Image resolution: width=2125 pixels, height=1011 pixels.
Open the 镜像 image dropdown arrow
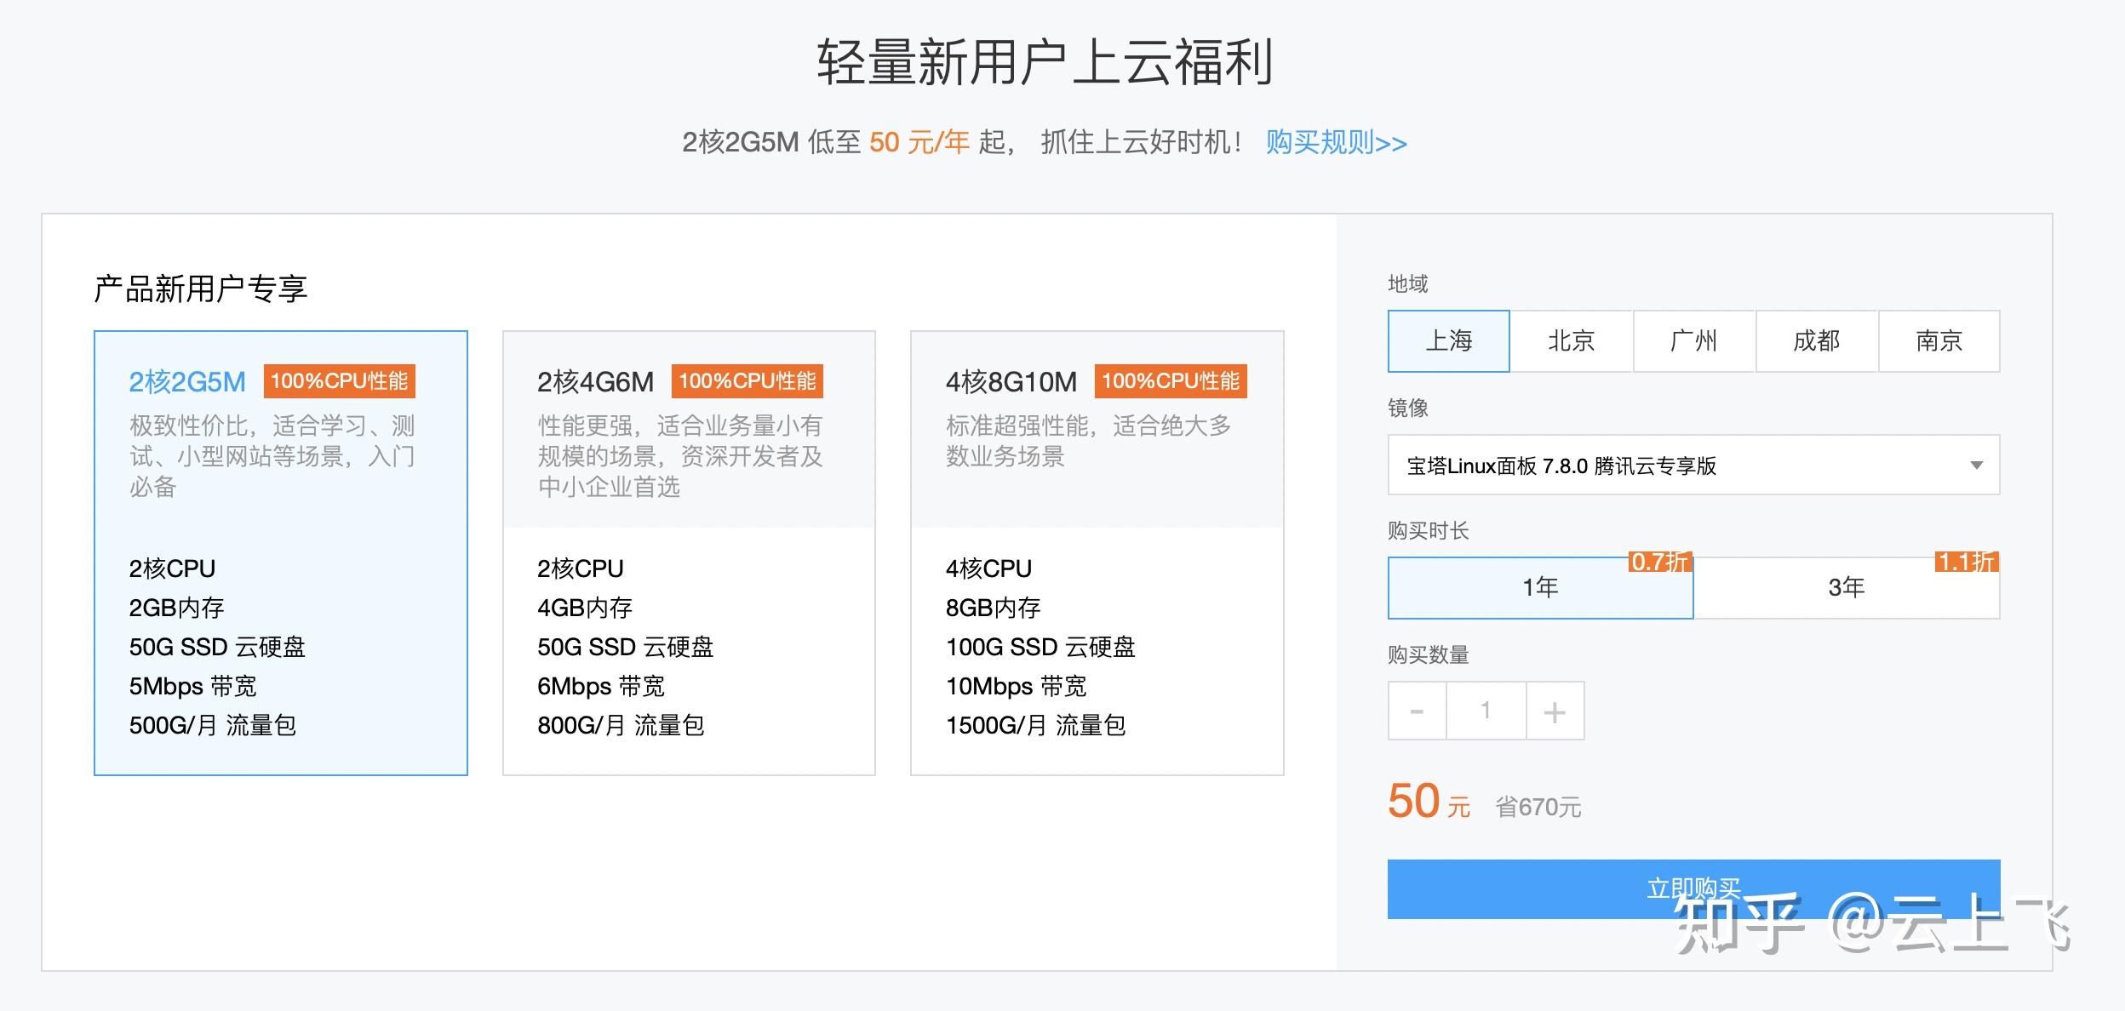pyautogui.click(x=1976, y=466)
